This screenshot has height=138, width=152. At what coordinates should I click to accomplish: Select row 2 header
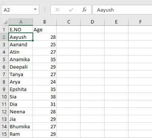tap(4, 37)
